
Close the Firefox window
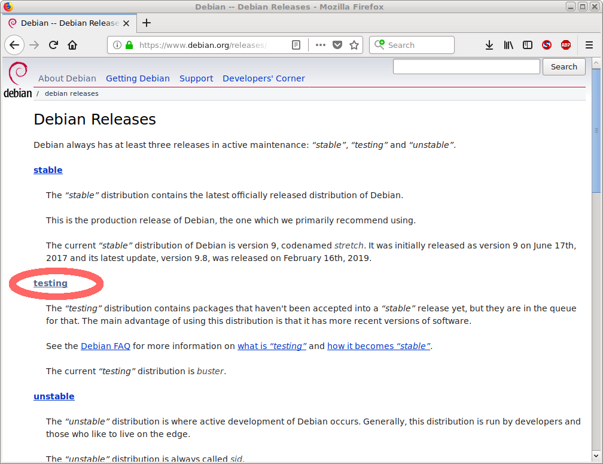595,7
